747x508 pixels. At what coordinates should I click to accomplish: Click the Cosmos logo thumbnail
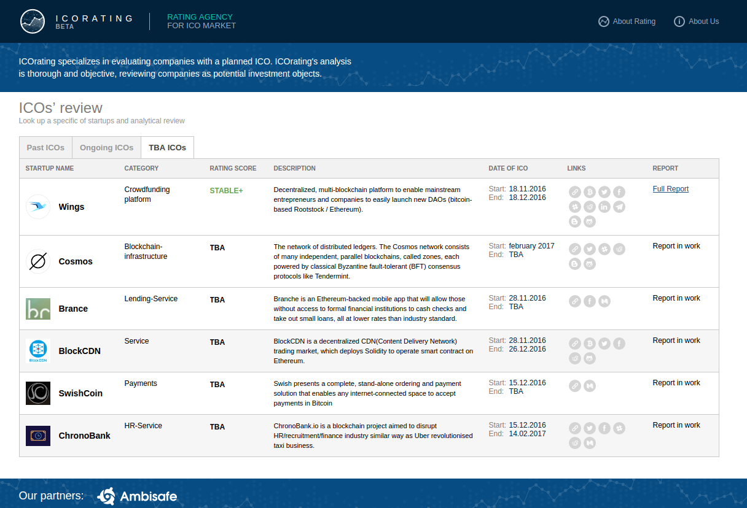click(38, 261)
